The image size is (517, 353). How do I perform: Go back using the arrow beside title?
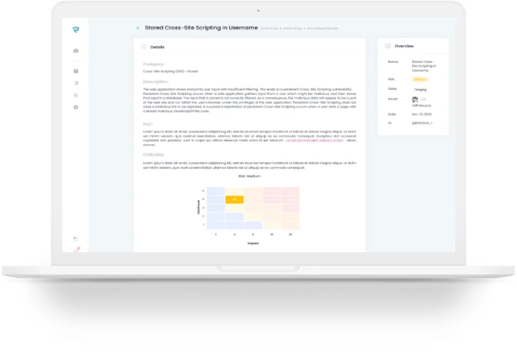click(138, 28)
